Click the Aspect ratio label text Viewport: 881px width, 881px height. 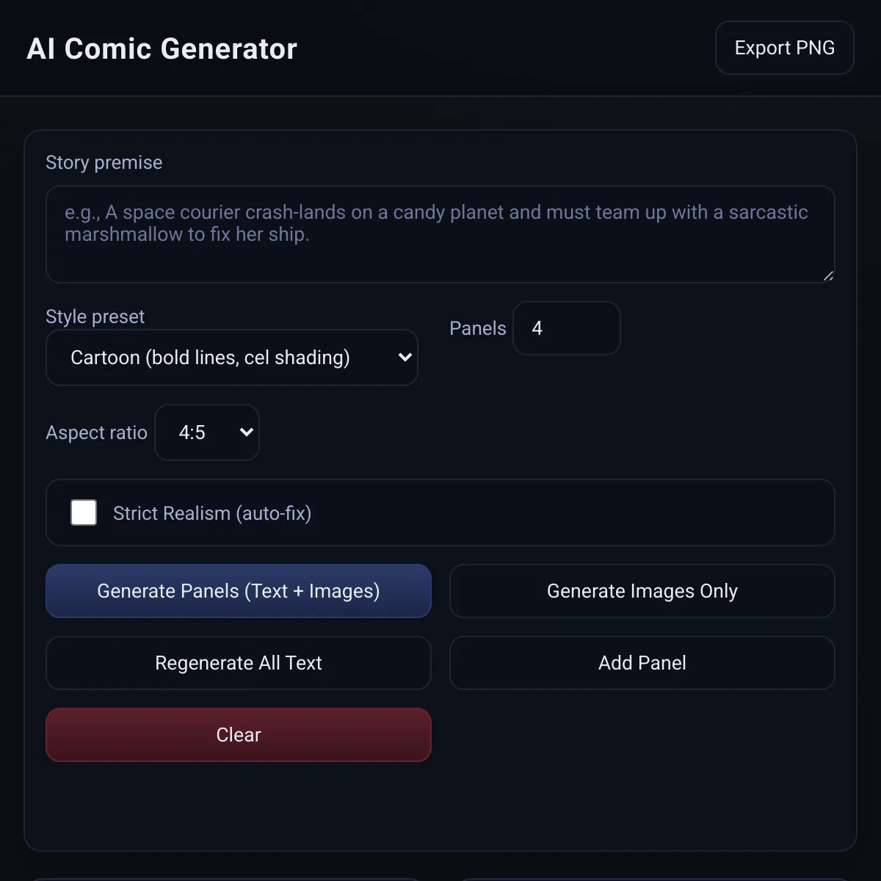pyautogui.click(x=96, y=432)
